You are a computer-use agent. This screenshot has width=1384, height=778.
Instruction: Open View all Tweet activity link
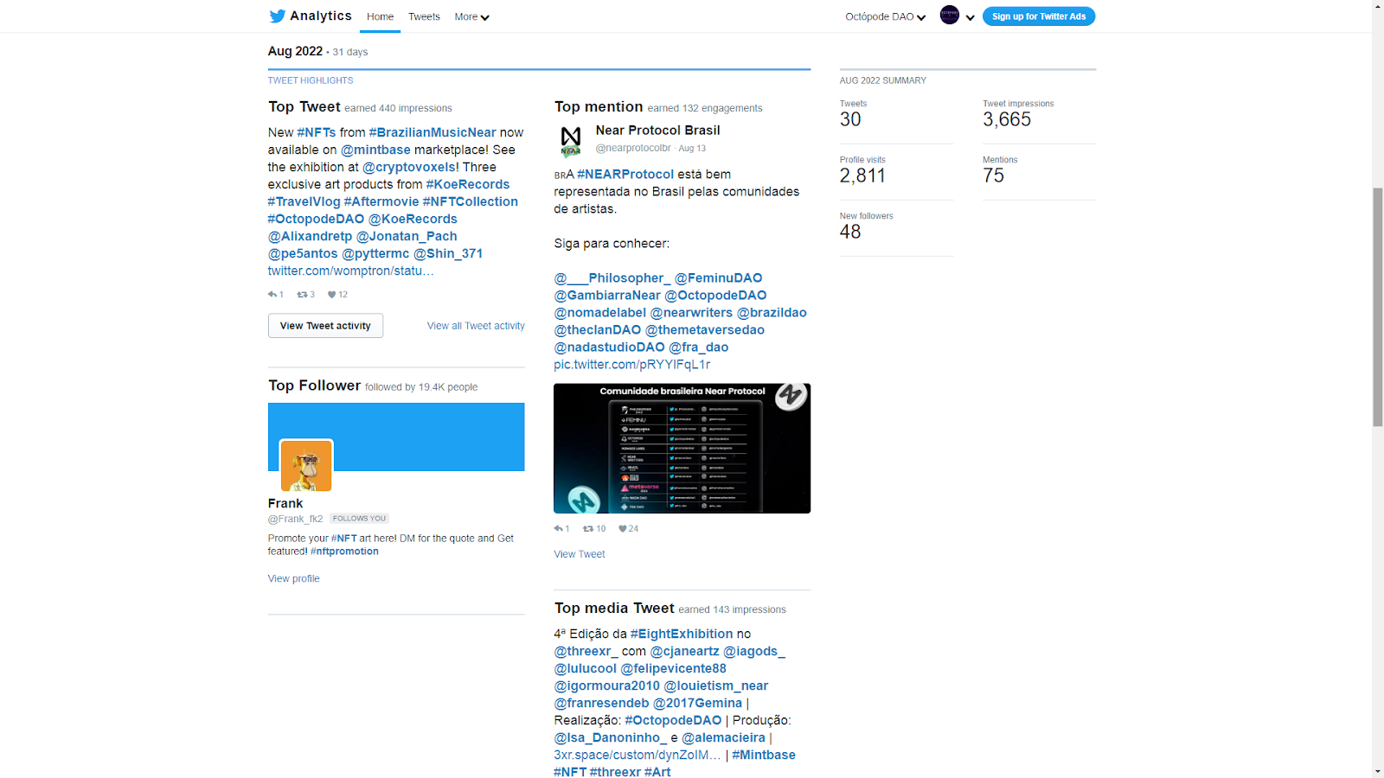[476, 326]
